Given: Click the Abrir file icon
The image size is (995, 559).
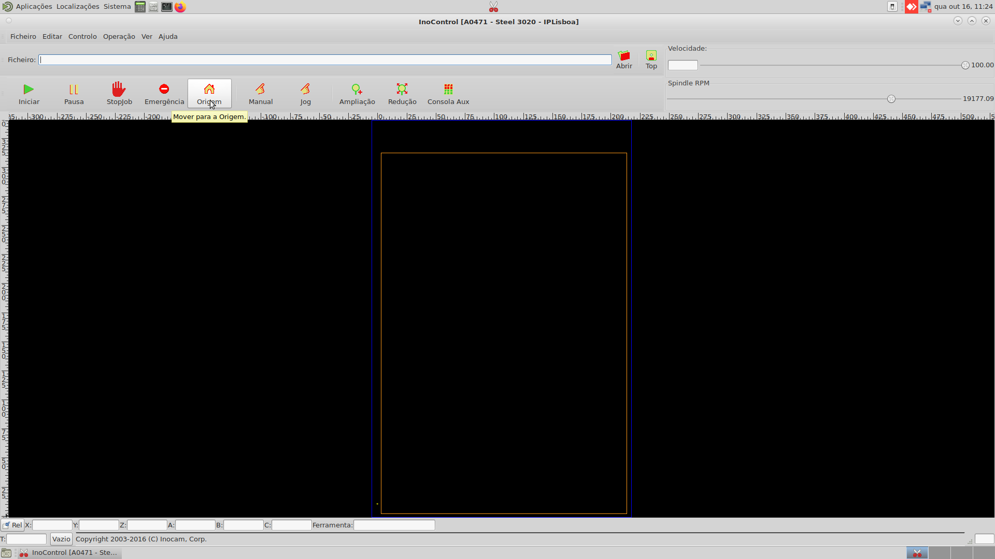Looking at the screenshot, I should click(624, 56).
